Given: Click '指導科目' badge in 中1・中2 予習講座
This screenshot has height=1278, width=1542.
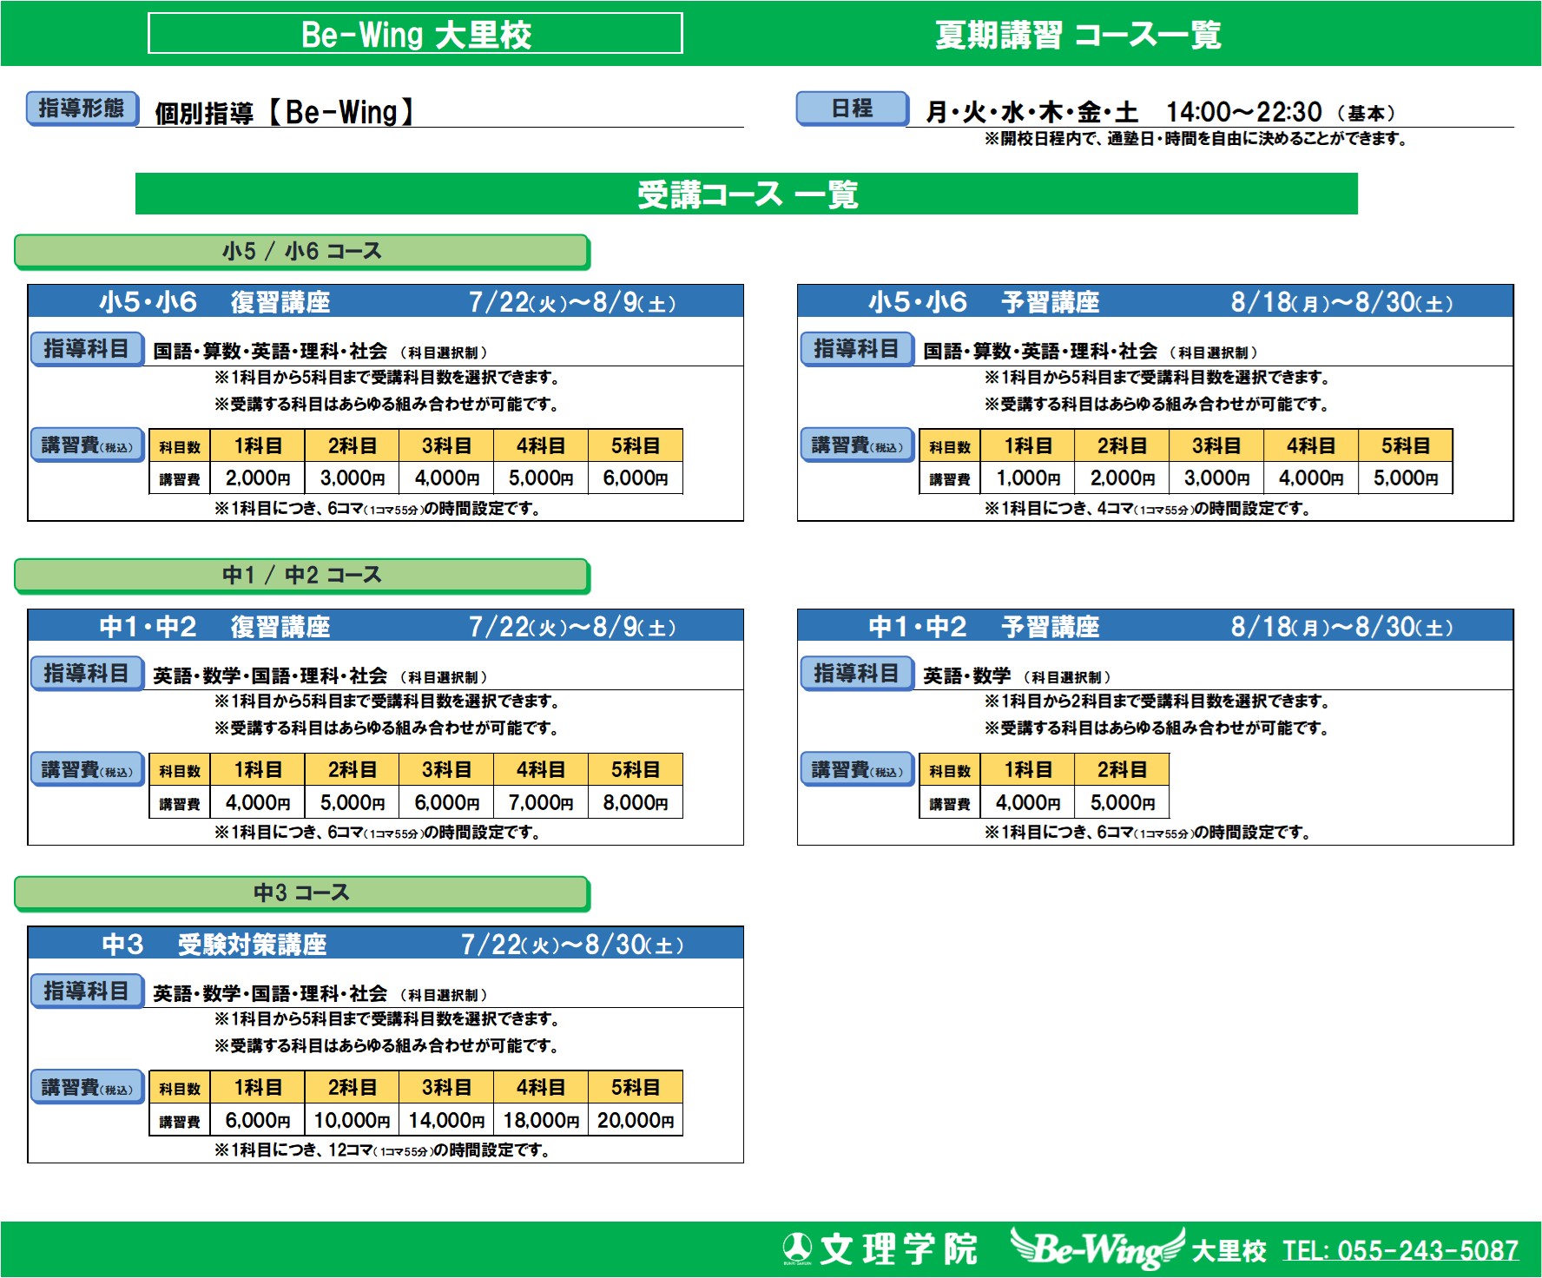Looking at the screenshot, I should (x=857, y=674).
